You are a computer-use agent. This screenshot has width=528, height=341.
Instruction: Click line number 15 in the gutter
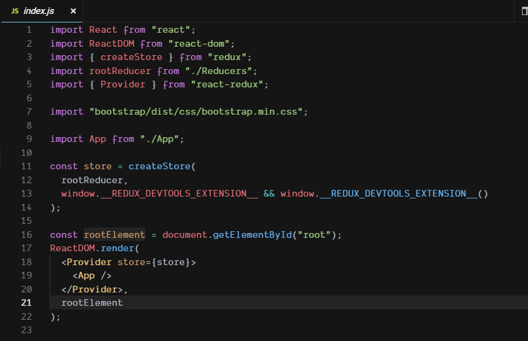(x=27, y=221)
